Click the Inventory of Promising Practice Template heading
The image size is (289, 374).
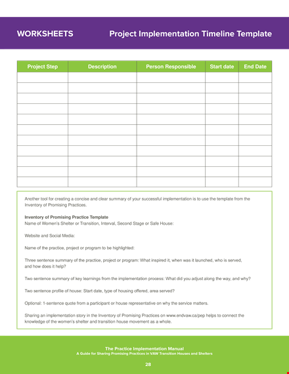(66, 217)
